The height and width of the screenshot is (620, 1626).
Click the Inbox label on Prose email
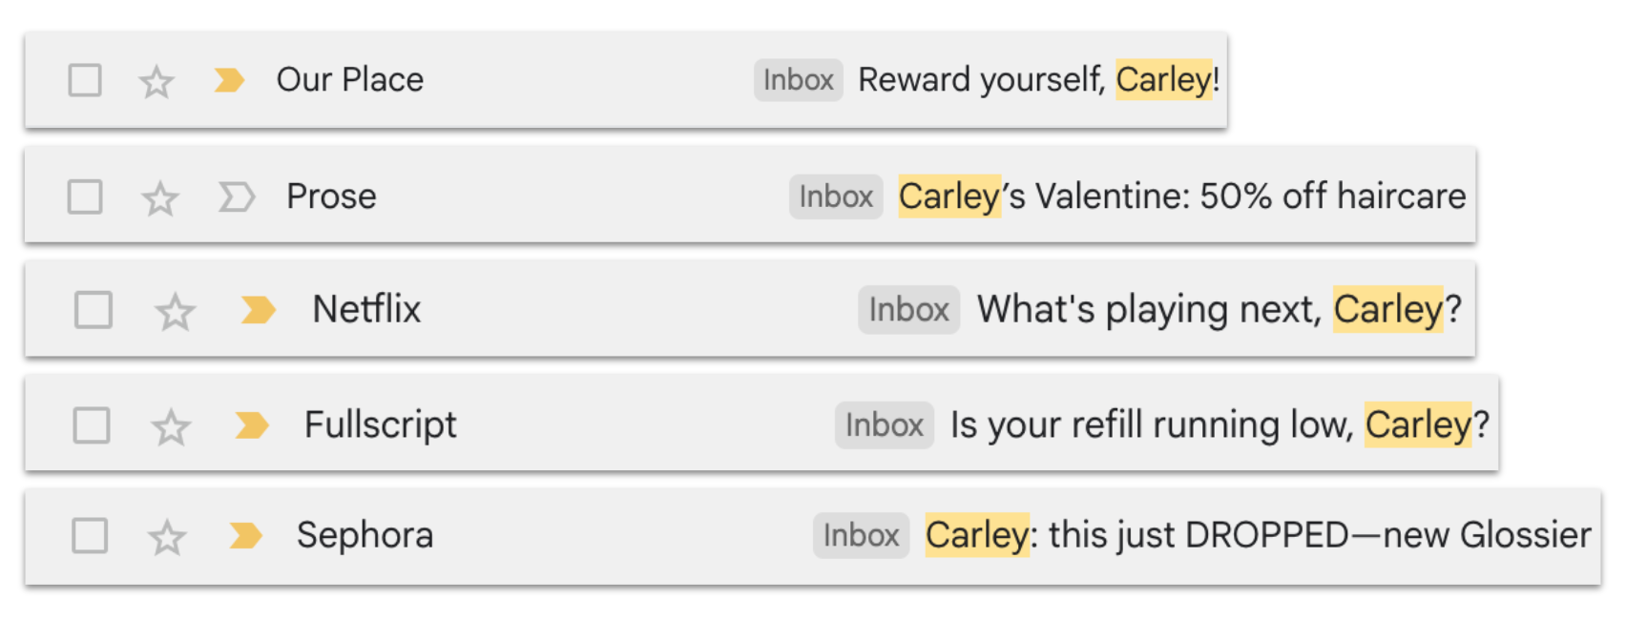836,196
